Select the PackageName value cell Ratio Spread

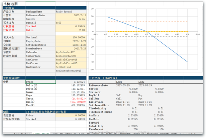point(70,11)
